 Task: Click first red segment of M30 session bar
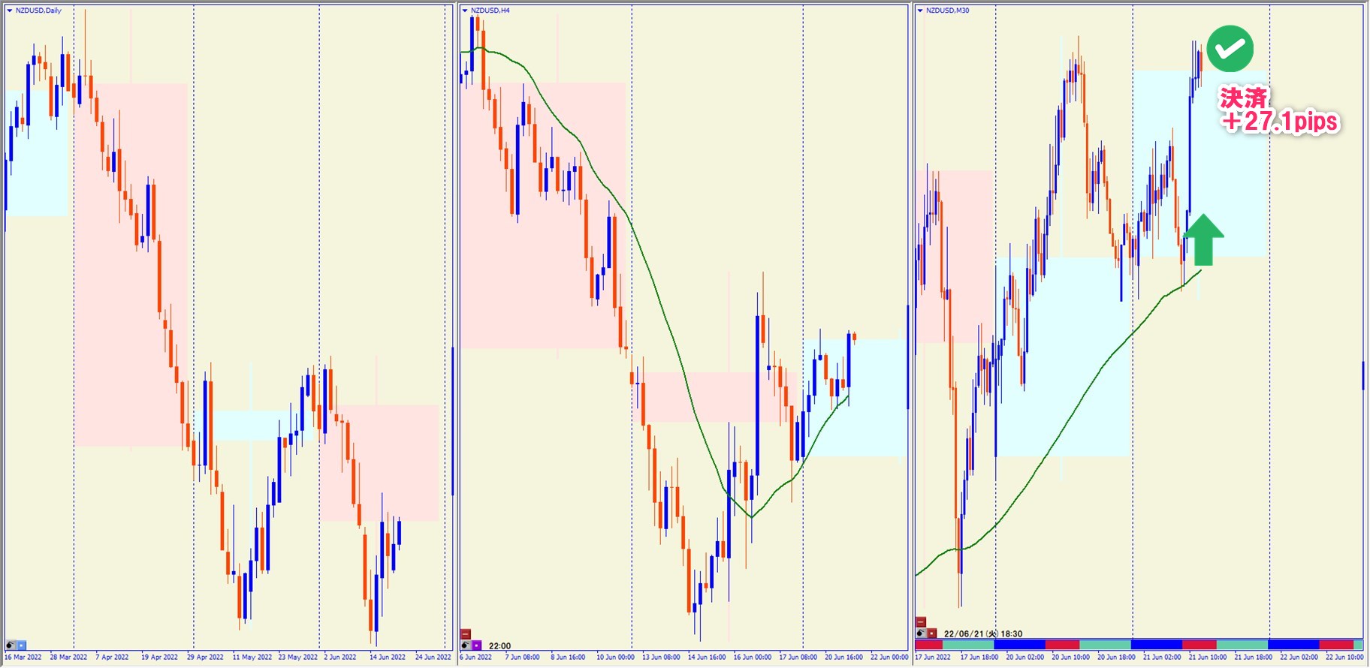(x=928, y=645)
